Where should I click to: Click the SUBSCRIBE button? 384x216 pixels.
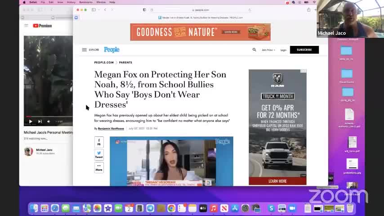tap(304, 50)
